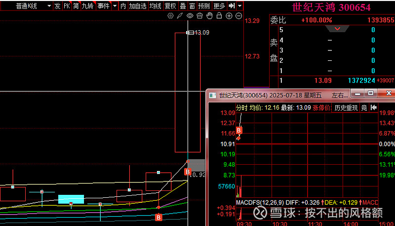
Task: Click the 最新: 13.09 value
Action: point(296,108)
